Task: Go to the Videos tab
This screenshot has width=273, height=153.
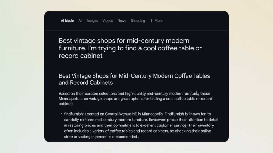Action: coord(108,21)
